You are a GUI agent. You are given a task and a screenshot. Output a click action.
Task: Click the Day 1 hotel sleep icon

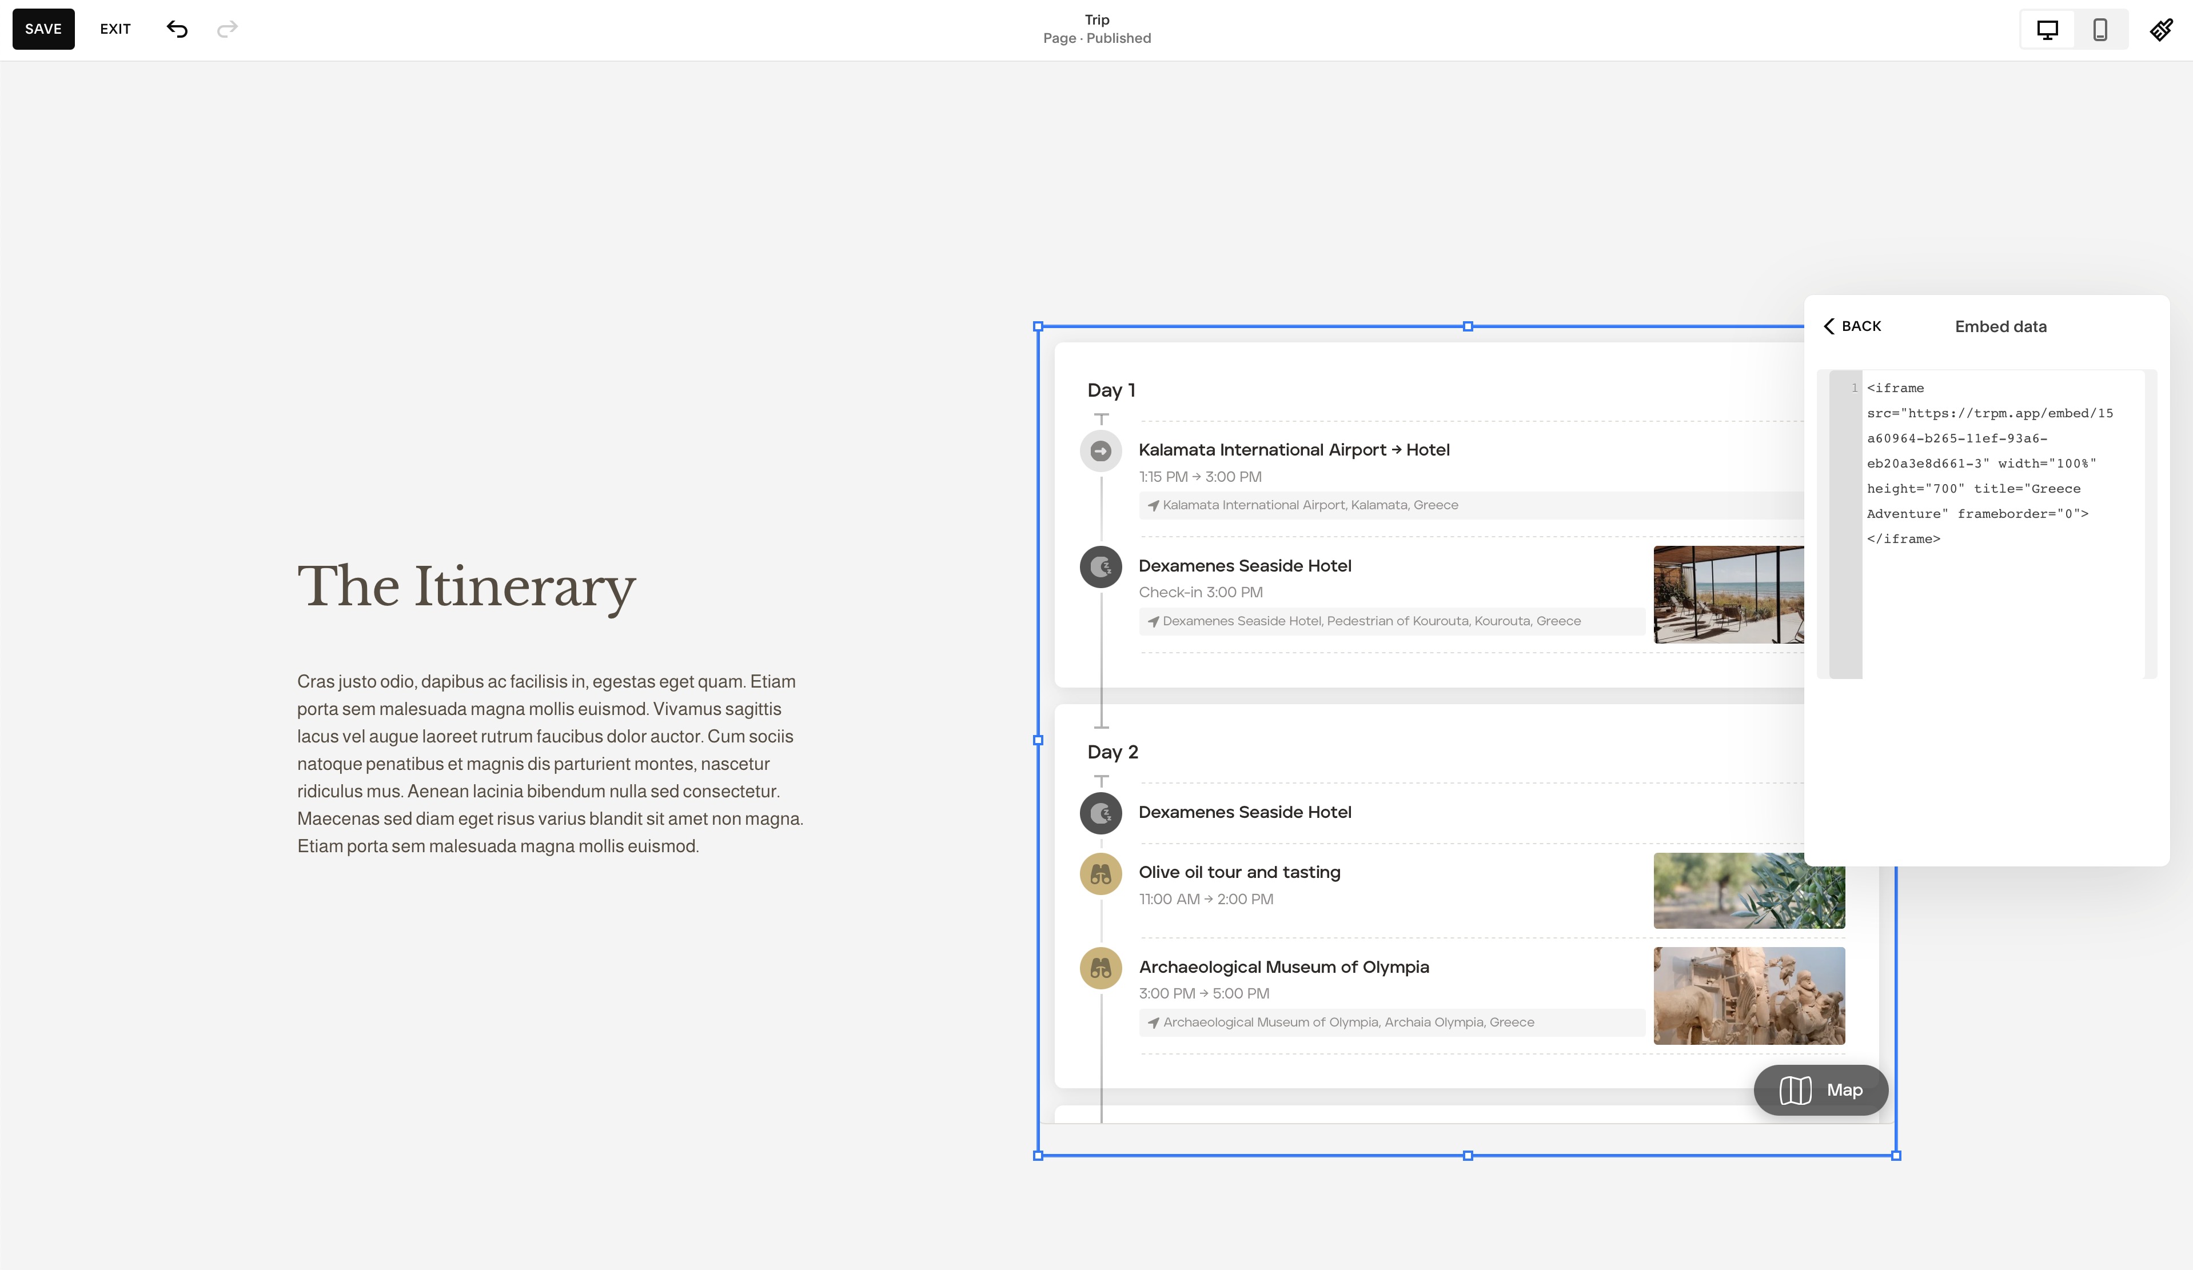tap(1101, 567)
